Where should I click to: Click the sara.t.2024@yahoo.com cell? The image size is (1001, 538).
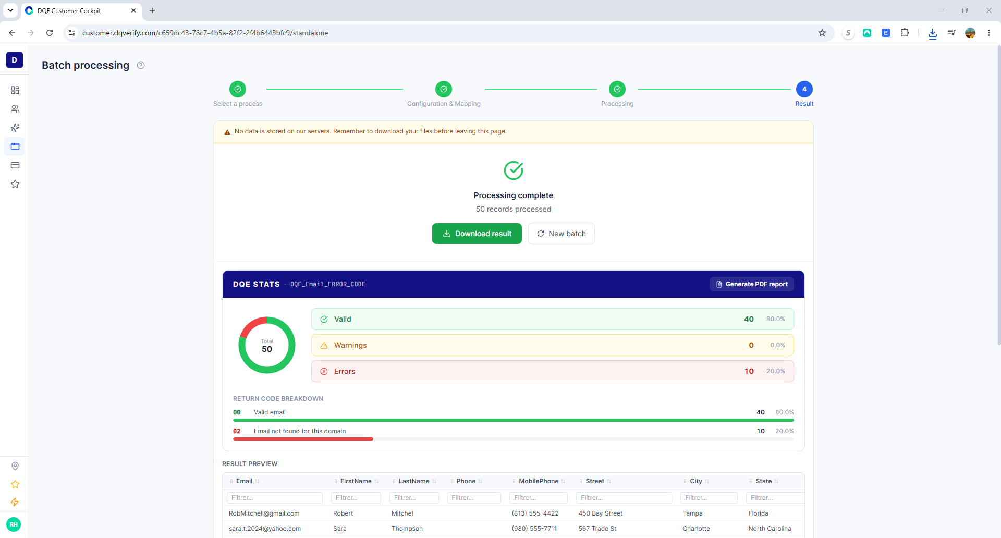(265, 529)
